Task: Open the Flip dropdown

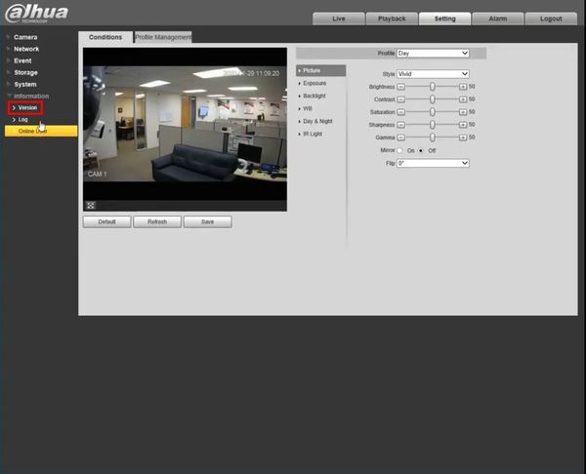Action: pyautogui.click(x=433, y=163)
